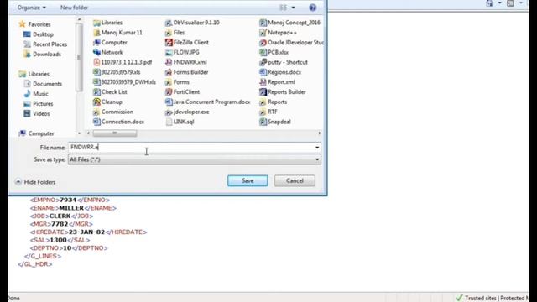537x302 pixels.
Task: Select the FileZilla Client shortcut icon
Action: click(169, 43)
